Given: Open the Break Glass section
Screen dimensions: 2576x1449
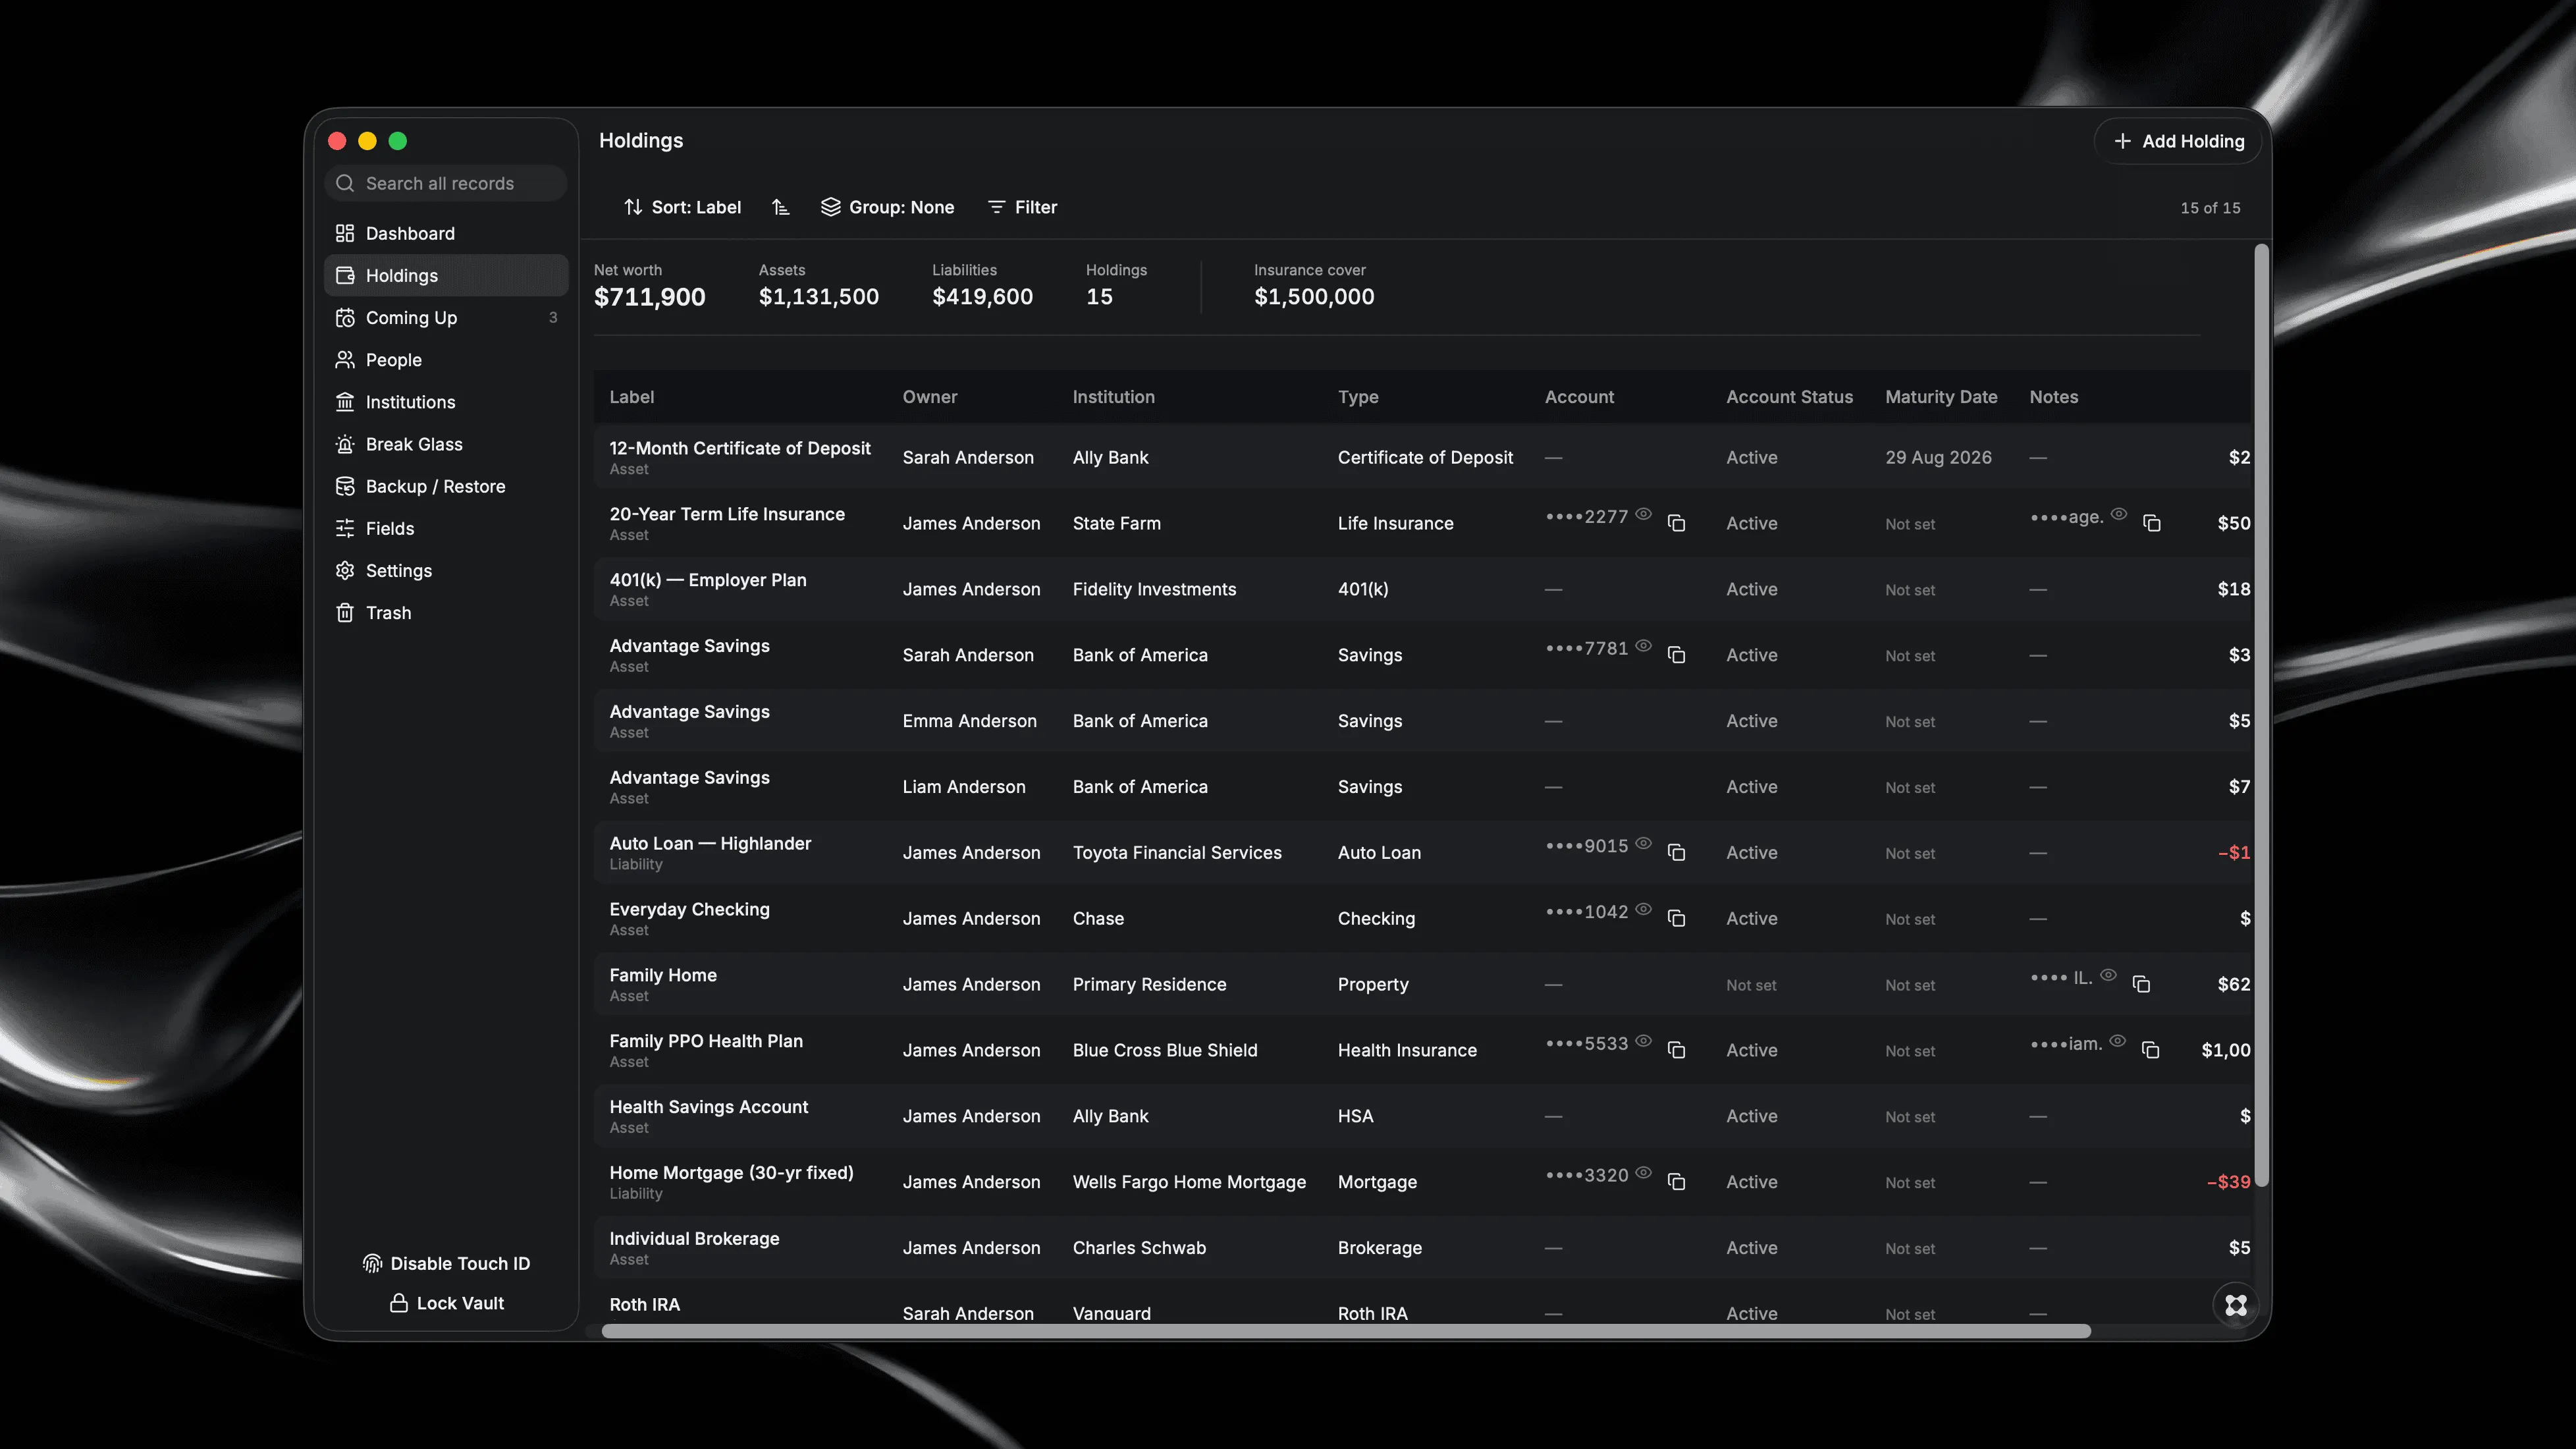Looking at the screenshot, I should tap(446, 444).
